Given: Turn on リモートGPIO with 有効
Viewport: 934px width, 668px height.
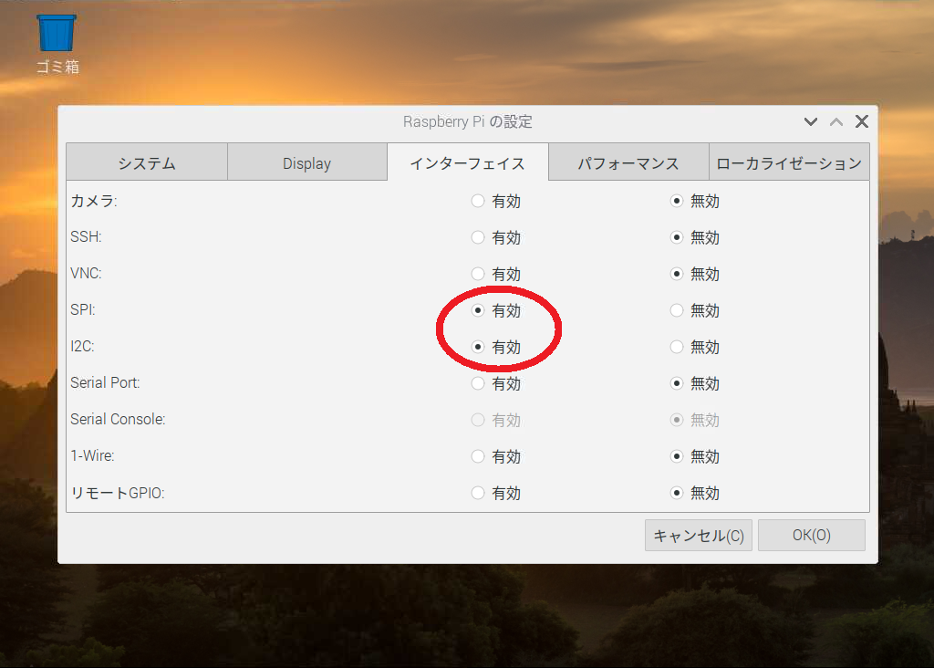Looking at the screenshot, I should pos(478,494).
